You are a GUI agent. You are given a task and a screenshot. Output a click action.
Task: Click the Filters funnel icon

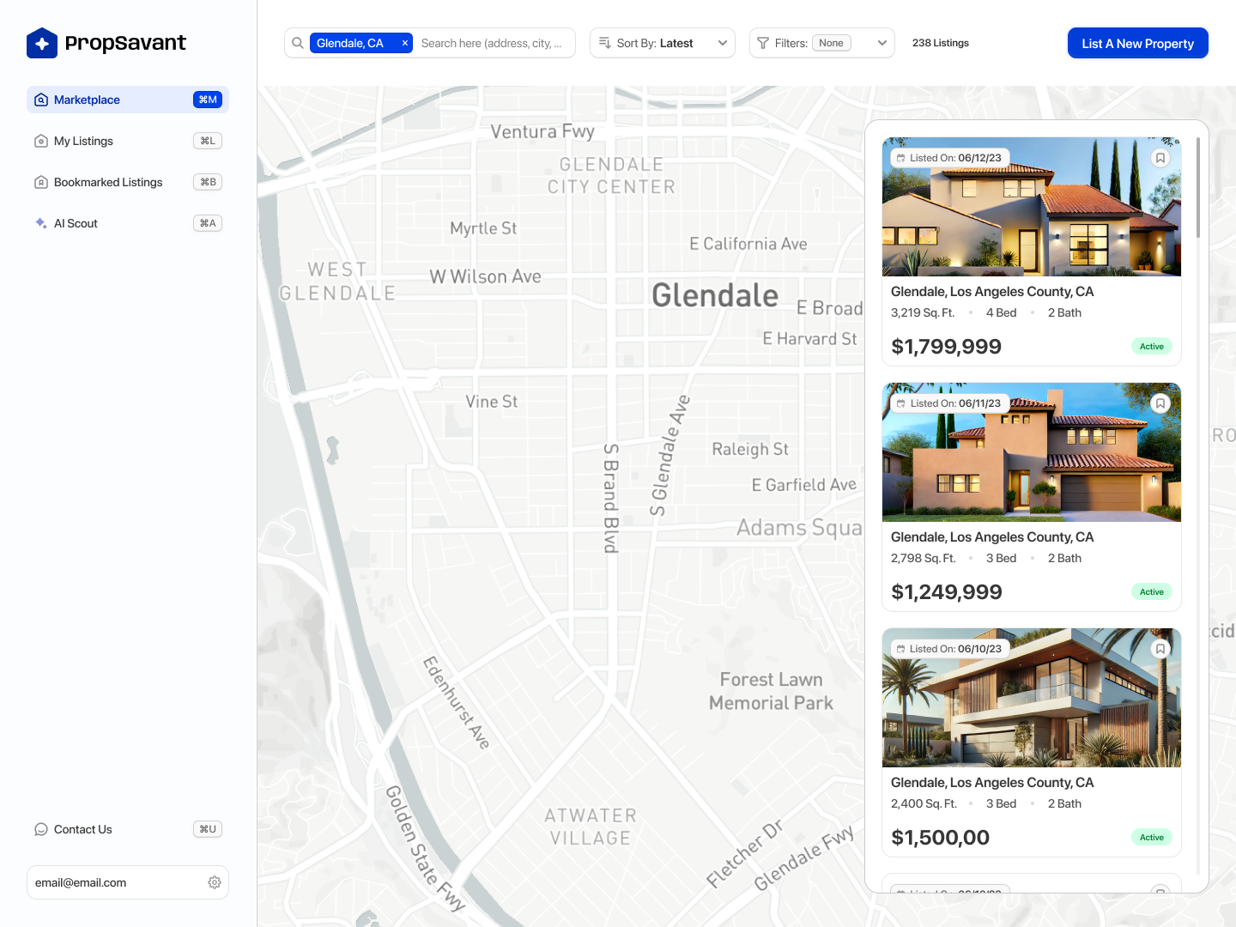click(x=763, y=42)
